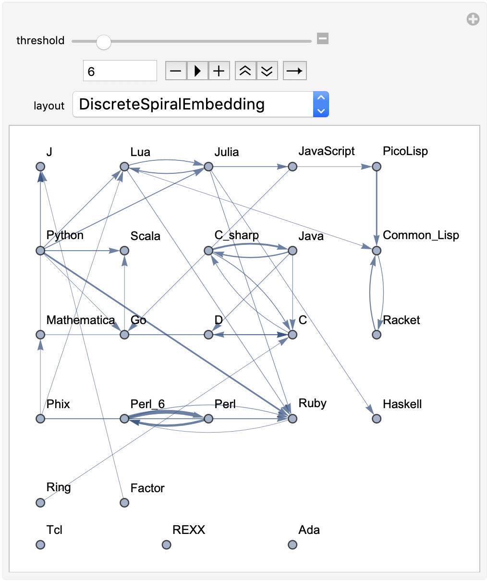Select the Ruby vertex in graph

pyautogui.click(x=292, y=419)
